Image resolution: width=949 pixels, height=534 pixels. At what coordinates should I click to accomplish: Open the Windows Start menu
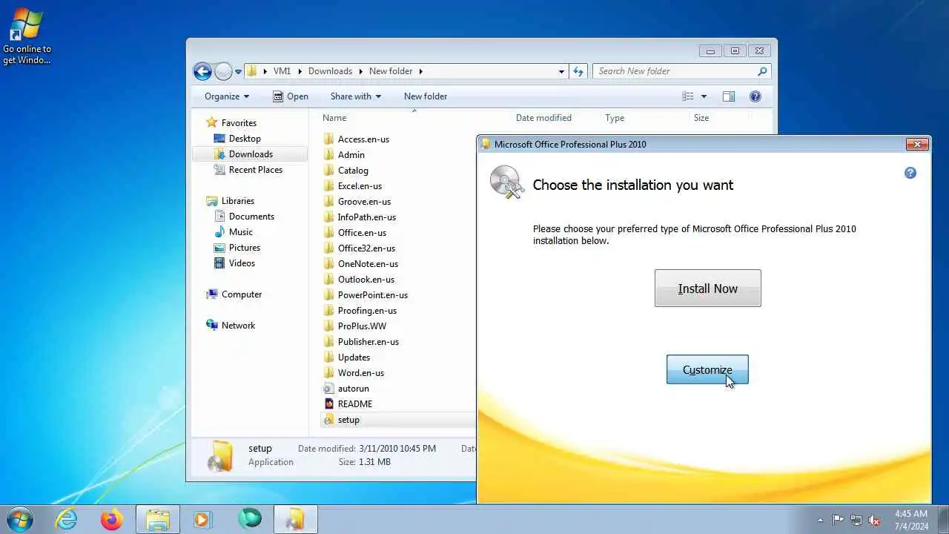click(19, 519)
